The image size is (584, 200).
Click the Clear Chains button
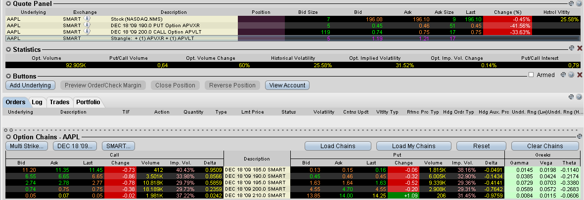pos(545,146)
